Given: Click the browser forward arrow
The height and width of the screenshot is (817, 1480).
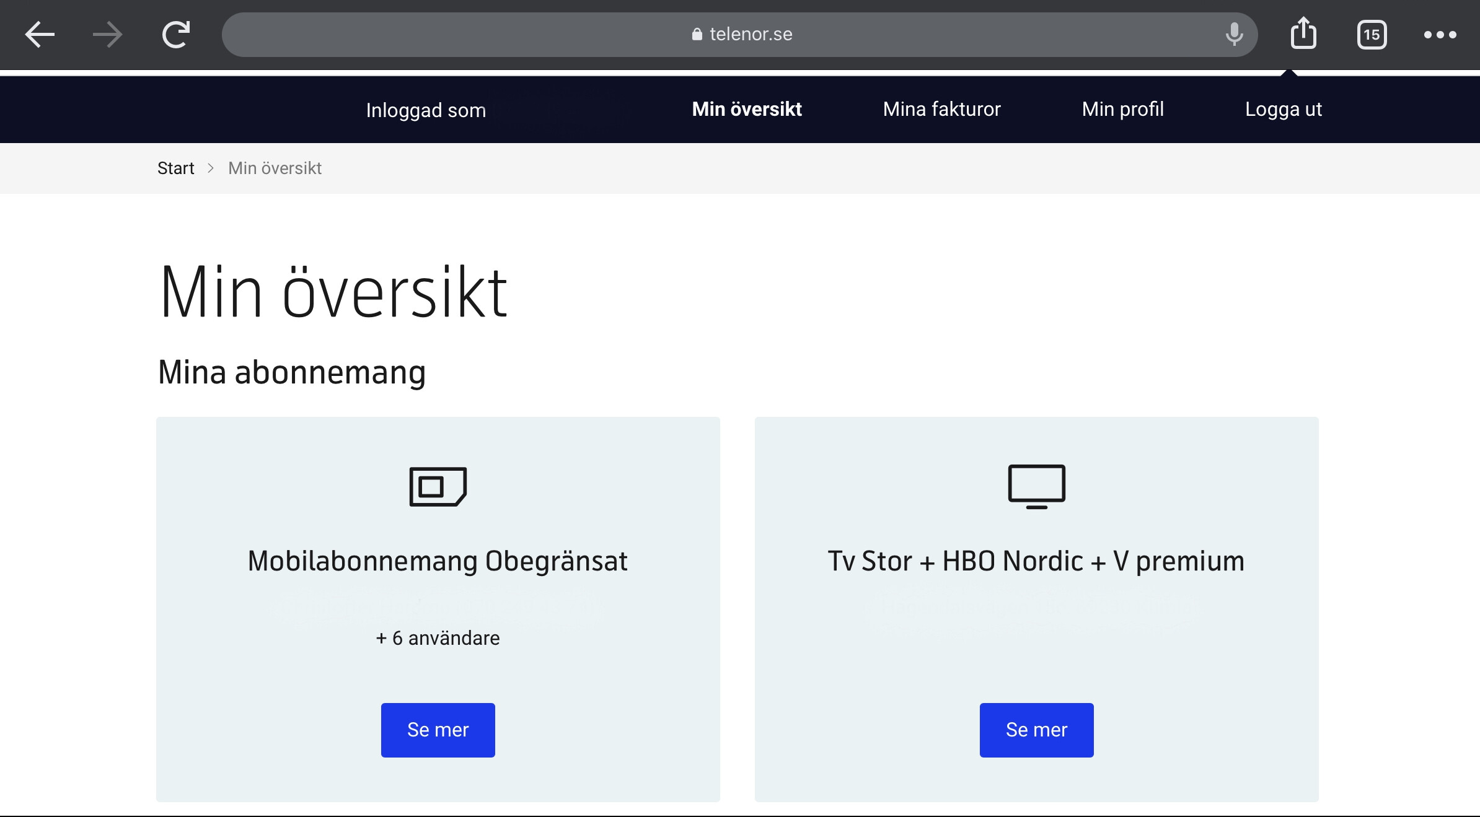Looking at the screenshot, I should tap(107, 35).
